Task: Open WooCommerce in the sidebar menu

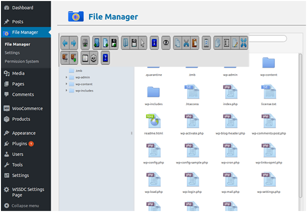Action: 27,109
